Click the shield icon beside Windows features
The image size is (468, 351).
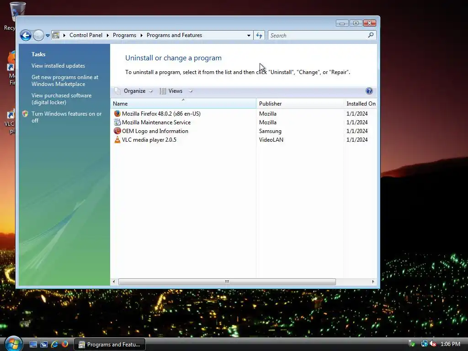point(25,114)
